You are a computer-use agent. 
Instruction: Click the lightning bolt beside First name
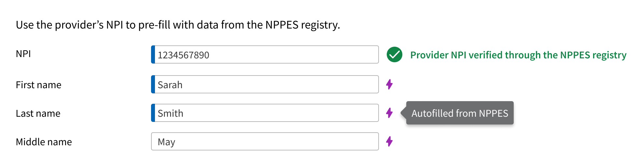(389, 84)
